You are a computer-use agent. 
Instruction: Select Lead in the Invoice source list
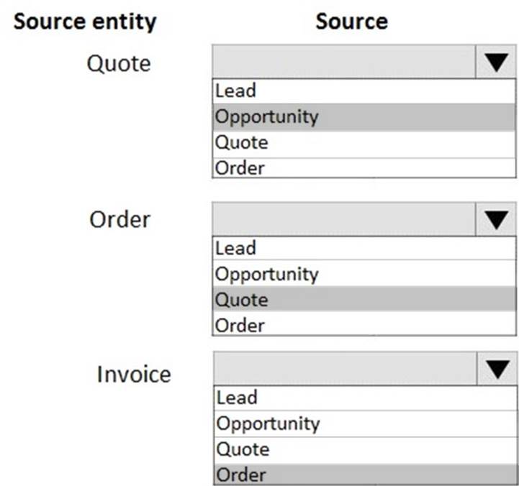[x=364, y=398]
